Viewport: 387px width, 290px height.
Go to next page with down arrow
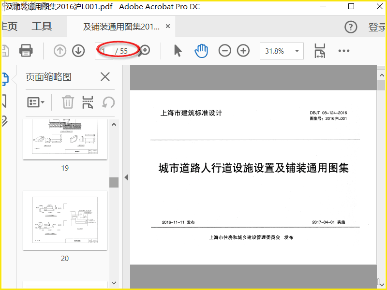[x=78, y=51]
